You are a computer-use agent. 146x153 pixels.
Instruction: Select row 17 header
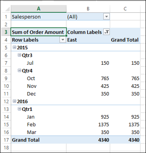pyautogui.click(x=6, y=140)
